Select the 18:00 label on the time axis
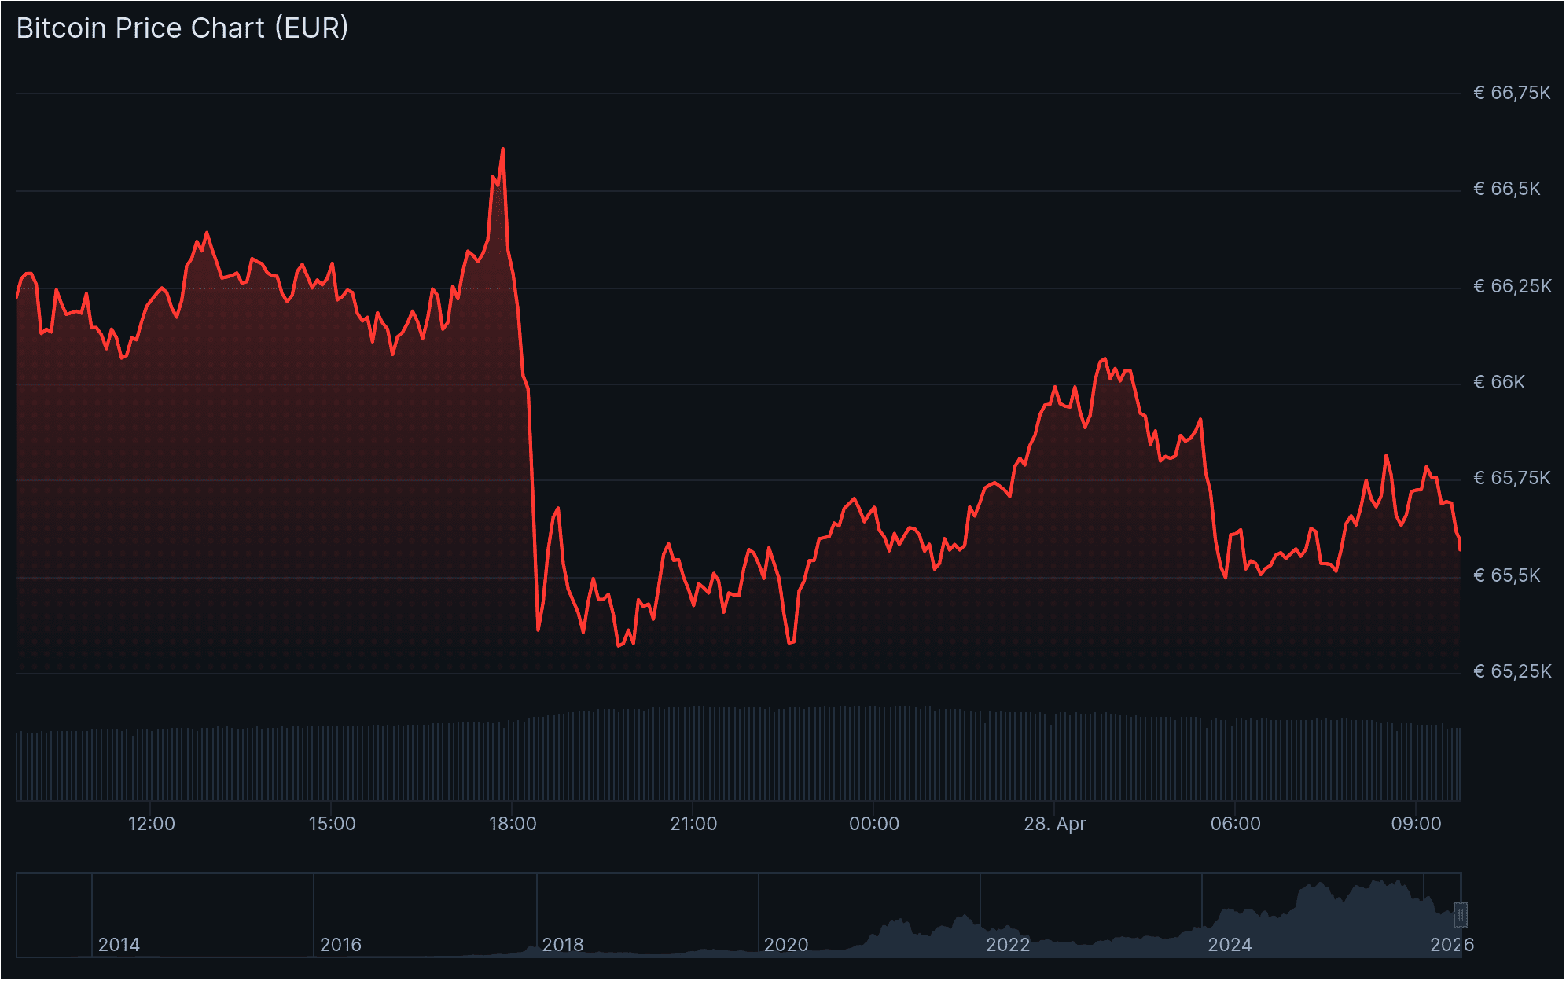Image resolution: width=1566 pixels, height=981 pixels. (512, 824)
